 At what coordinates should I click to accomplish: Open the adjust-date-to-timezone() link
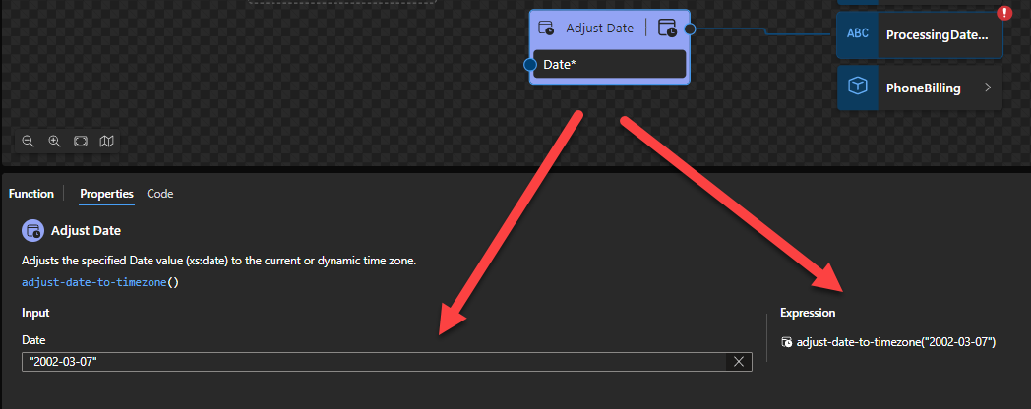point(98,283)
